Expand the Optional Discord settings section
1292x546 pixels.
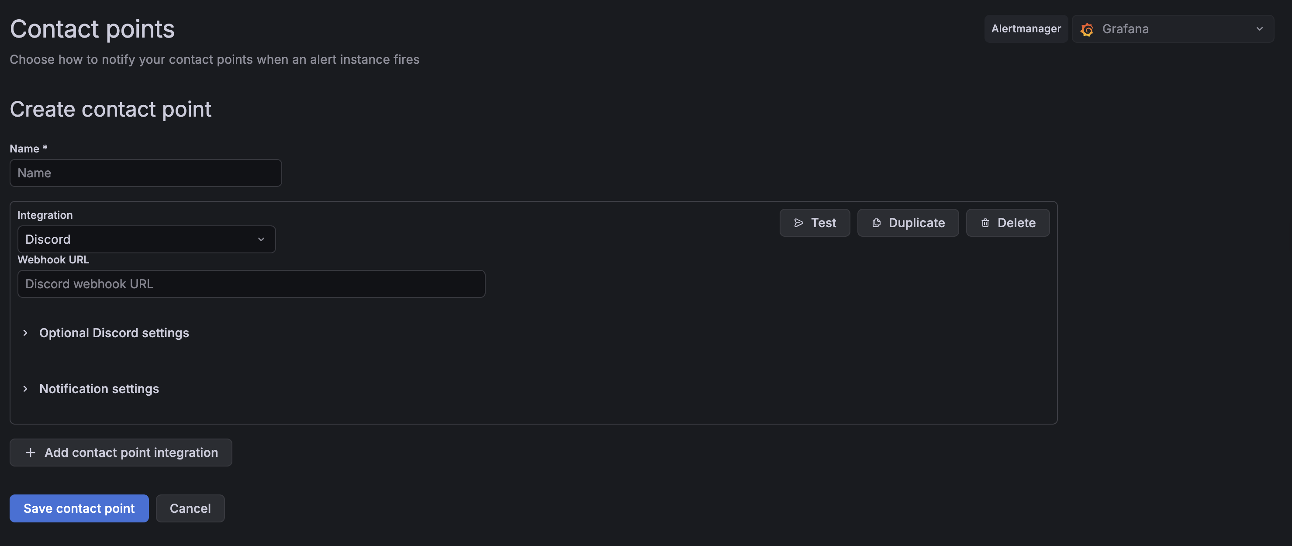pos(114,332)
